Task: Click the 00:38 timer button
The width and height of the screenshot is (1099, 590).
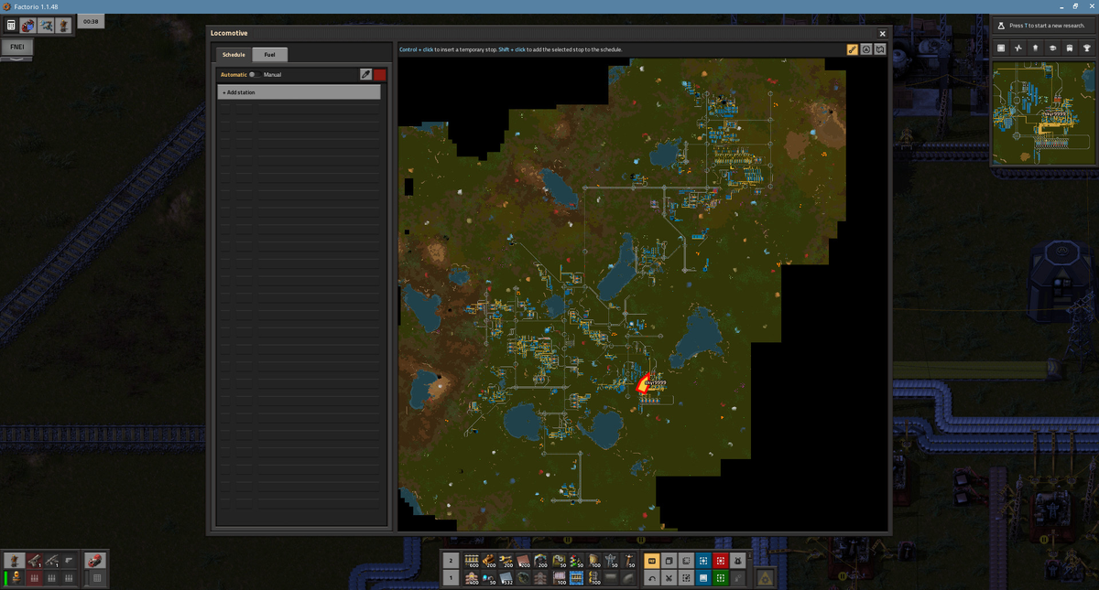Action: [x=91, y=21]
